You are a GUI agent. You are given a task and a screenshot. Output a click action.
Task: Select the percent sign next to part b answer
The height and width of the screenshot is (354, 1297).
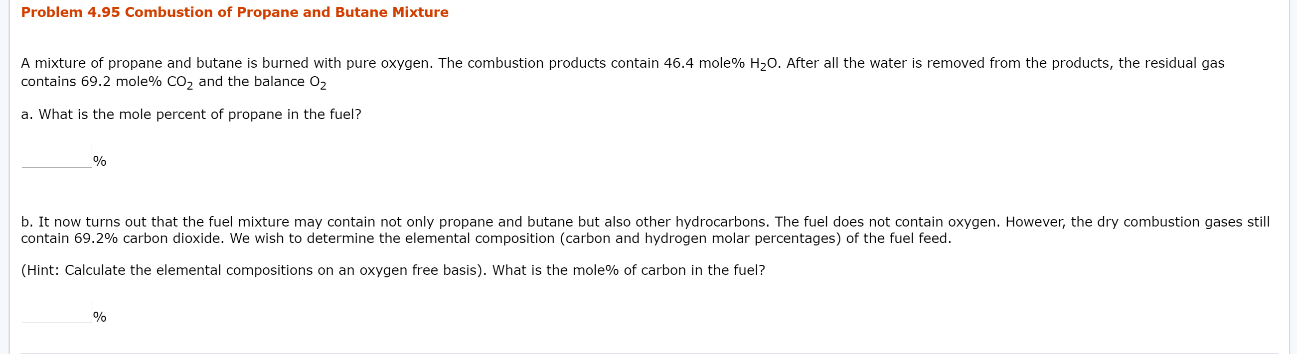(x=101, y=317)
